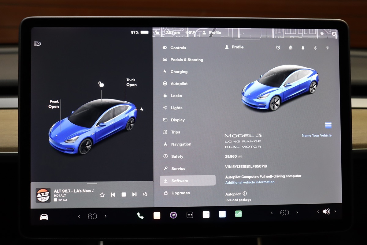The width and height of the screenshot is (367, 245).
Task: Stop radio playback with the stop button
Action: [124, 194]
